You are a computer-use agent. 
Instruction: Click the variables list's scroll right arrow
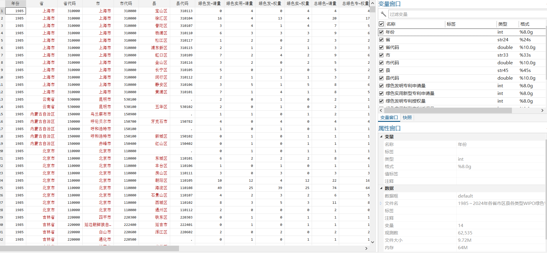(542, 110)
